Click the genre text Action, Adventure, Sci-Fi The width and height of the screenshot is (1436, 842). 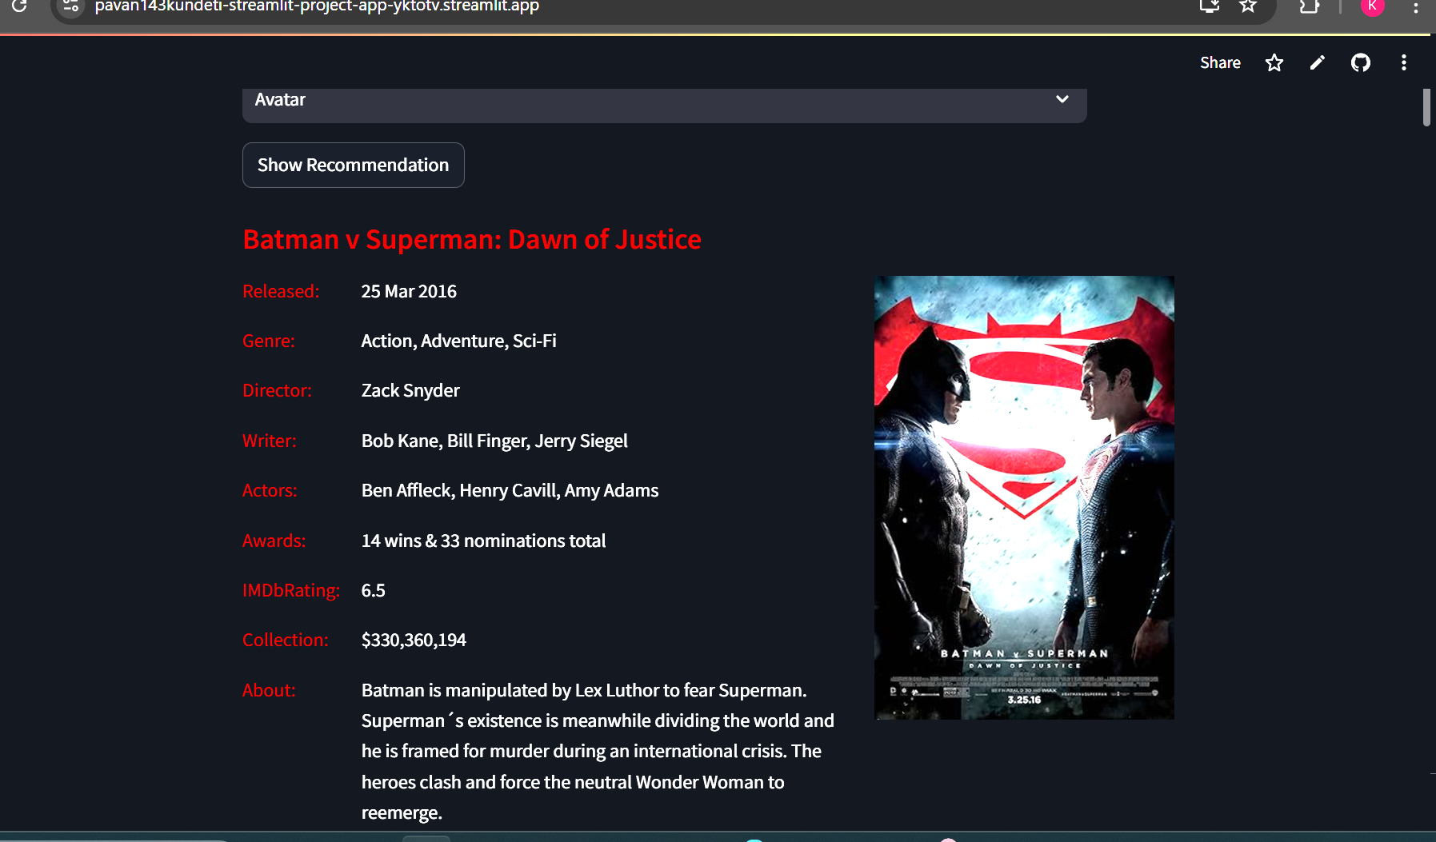pyautogui.click(x=458, y=341)
